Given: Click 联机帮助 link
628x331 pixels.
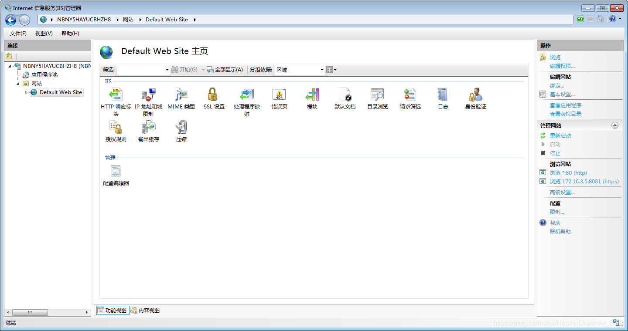Looking at the screenshot, I should (x=560, y=232).
